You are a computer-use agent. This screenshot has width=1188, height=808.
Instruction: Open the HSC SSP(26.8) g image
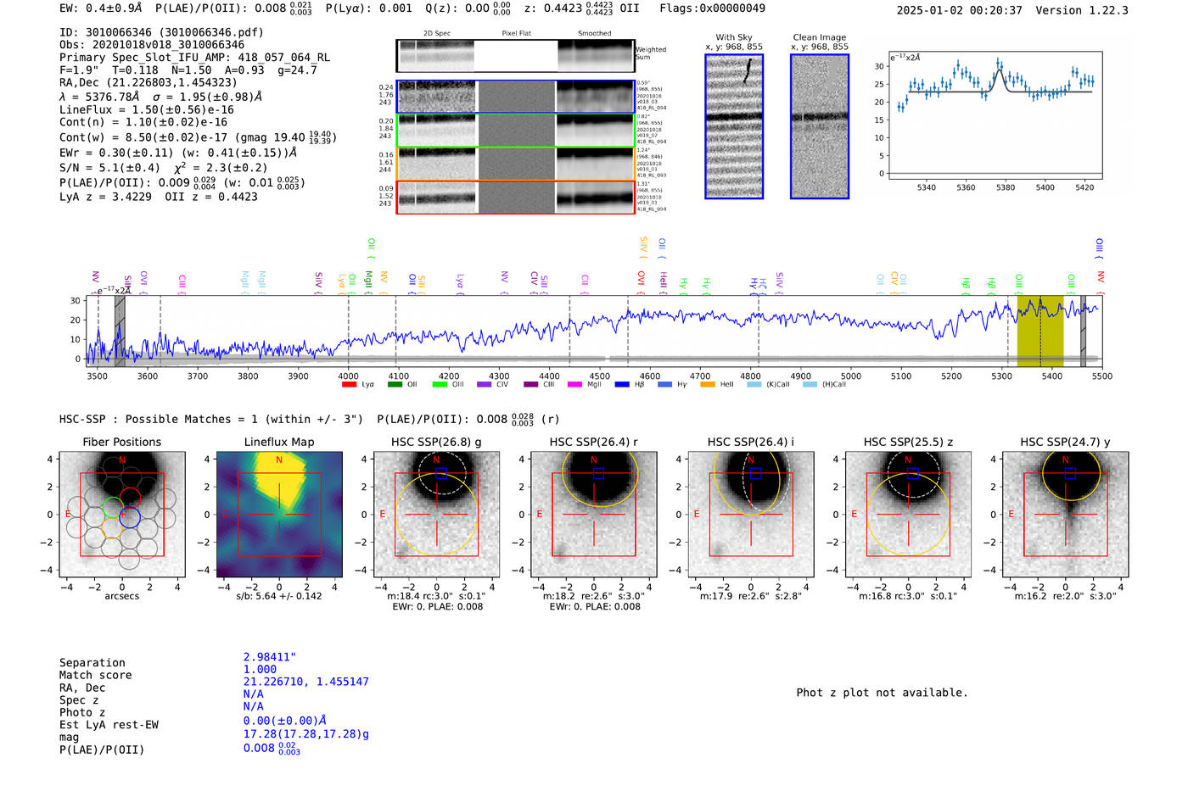coord(436,514)
